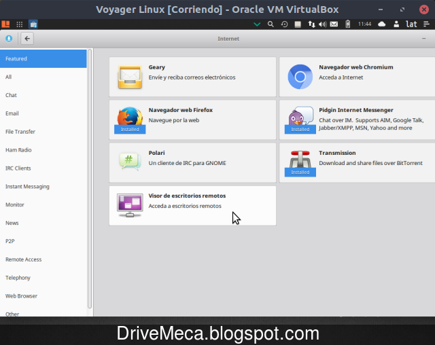Click the Firefox browser icon
This screenshot has height=345, width=435.
tap(130, 117)
